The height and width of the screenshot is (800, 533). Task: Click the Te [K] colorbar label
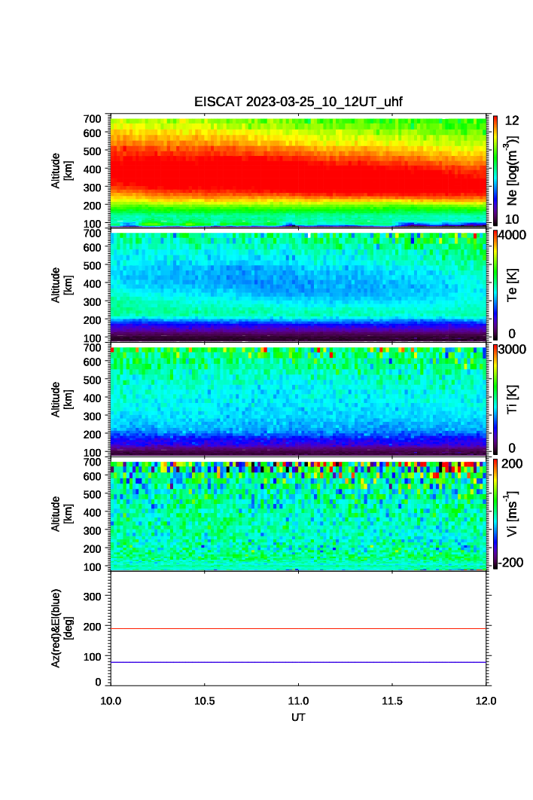[x=512, y=284]
